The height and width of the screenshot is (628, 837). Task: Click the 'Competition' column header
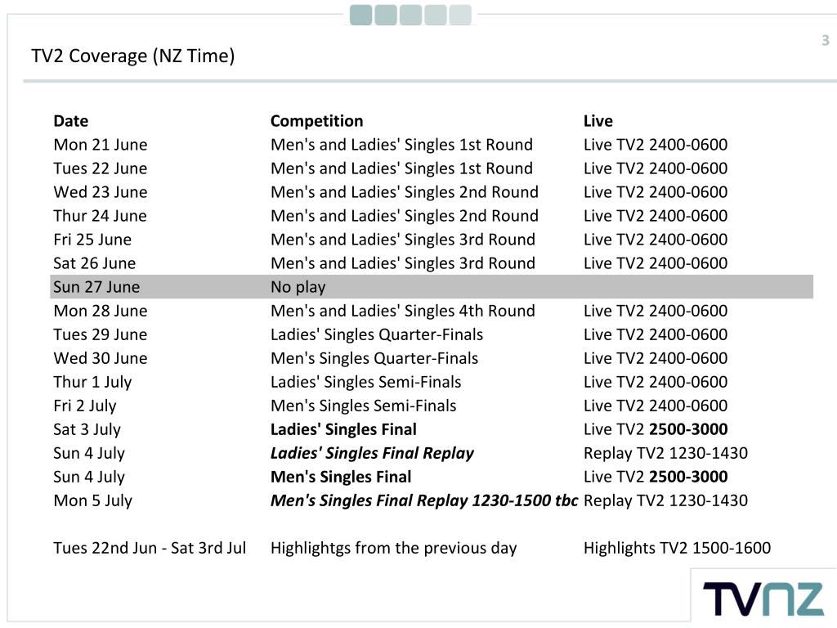coord(316,121)
